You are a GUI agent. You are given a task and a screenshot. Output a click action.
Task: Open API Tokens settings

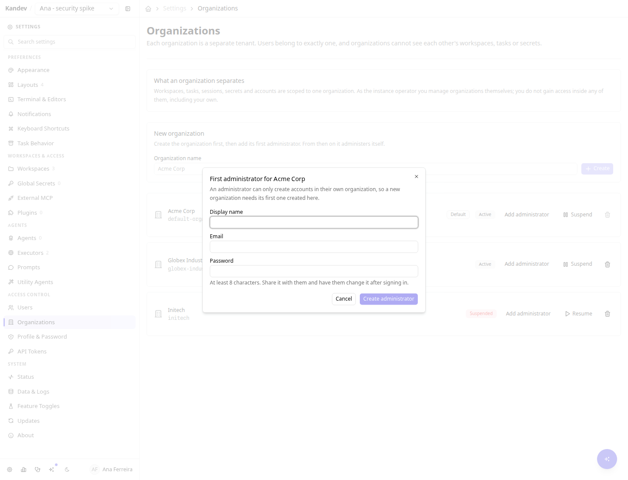[70, 352]
